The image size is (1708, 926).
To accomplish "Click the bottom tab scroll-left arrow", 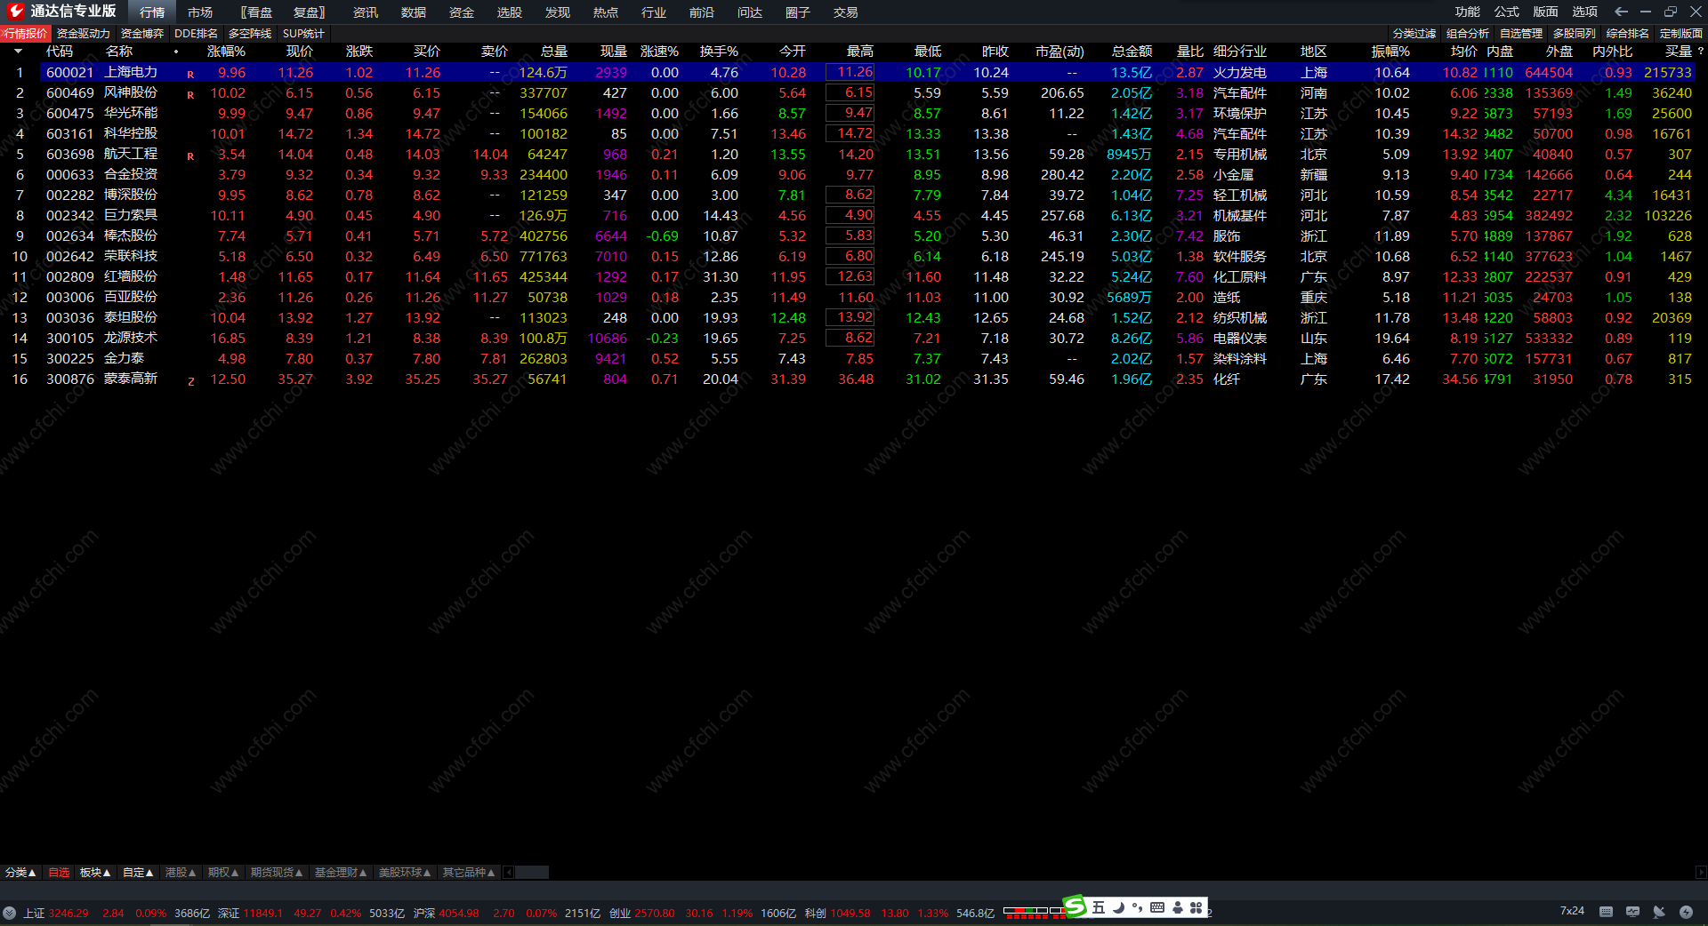I will [509, 873].
